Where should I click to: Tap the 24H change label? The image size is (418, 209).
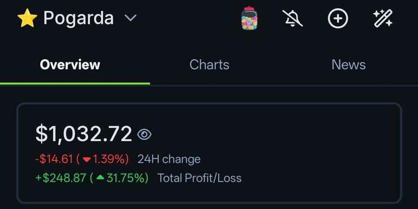(169, 159)
